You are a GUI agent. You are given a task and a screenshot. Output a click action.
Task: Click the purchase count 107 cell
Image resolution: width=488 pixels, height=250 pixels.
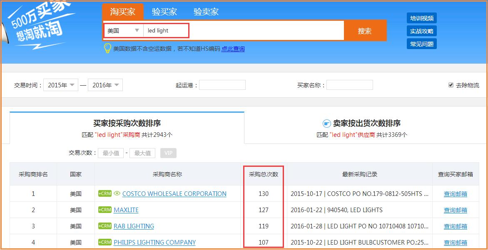(x=264, y=242)
